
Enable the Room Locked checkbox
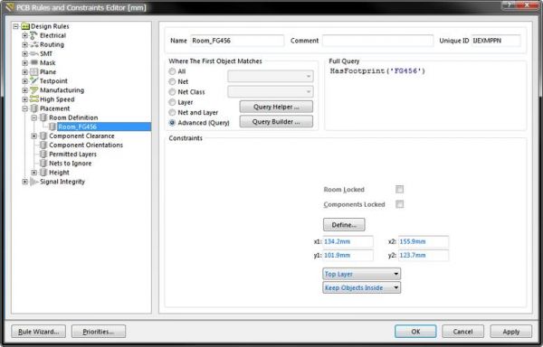[400, 189]
